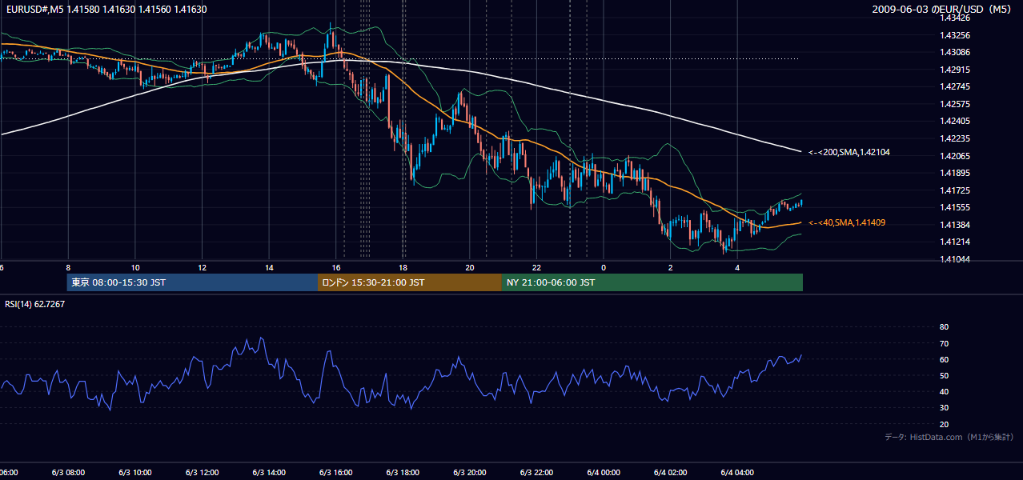Click the 200 SMA 1.42104 label

tap(849, 152)
